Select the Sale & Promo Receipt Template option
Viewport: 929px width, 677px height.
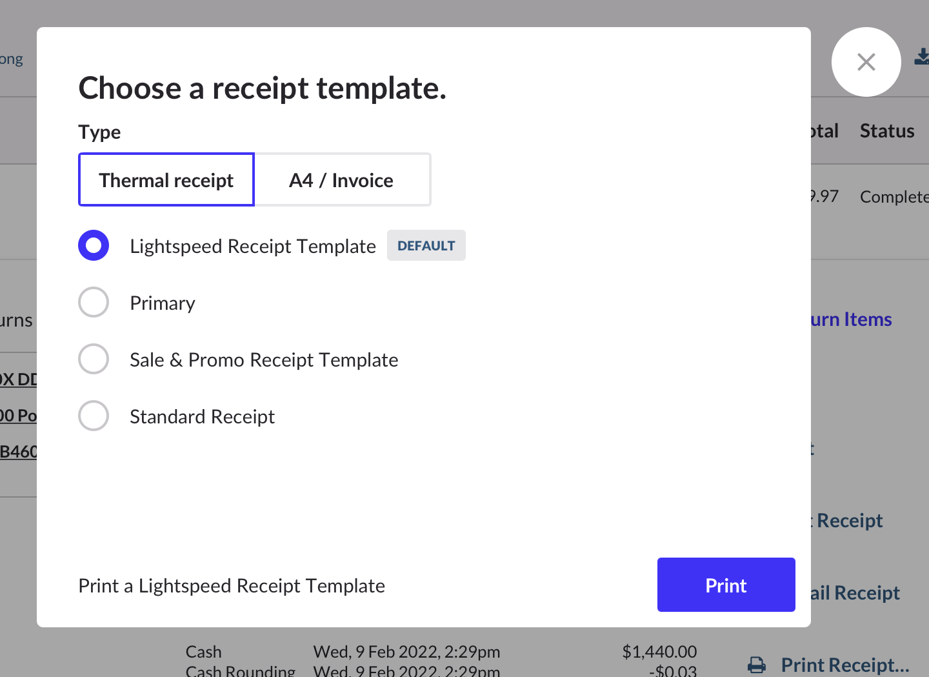click(x=94, y=359)
